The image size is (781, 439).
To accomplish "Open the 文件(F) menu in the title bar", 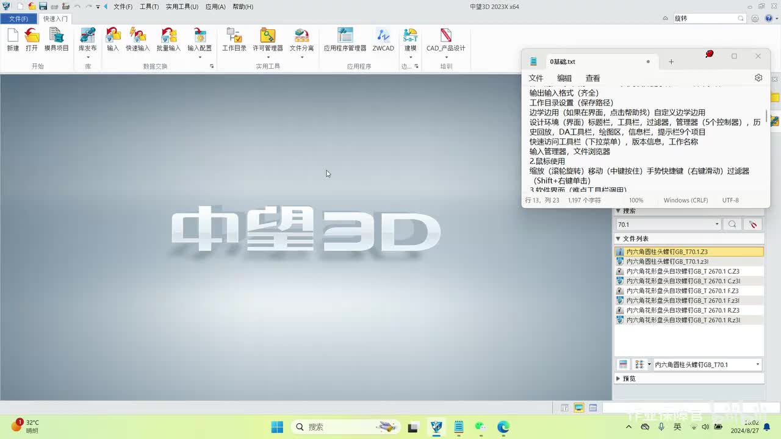I will 123,7.
